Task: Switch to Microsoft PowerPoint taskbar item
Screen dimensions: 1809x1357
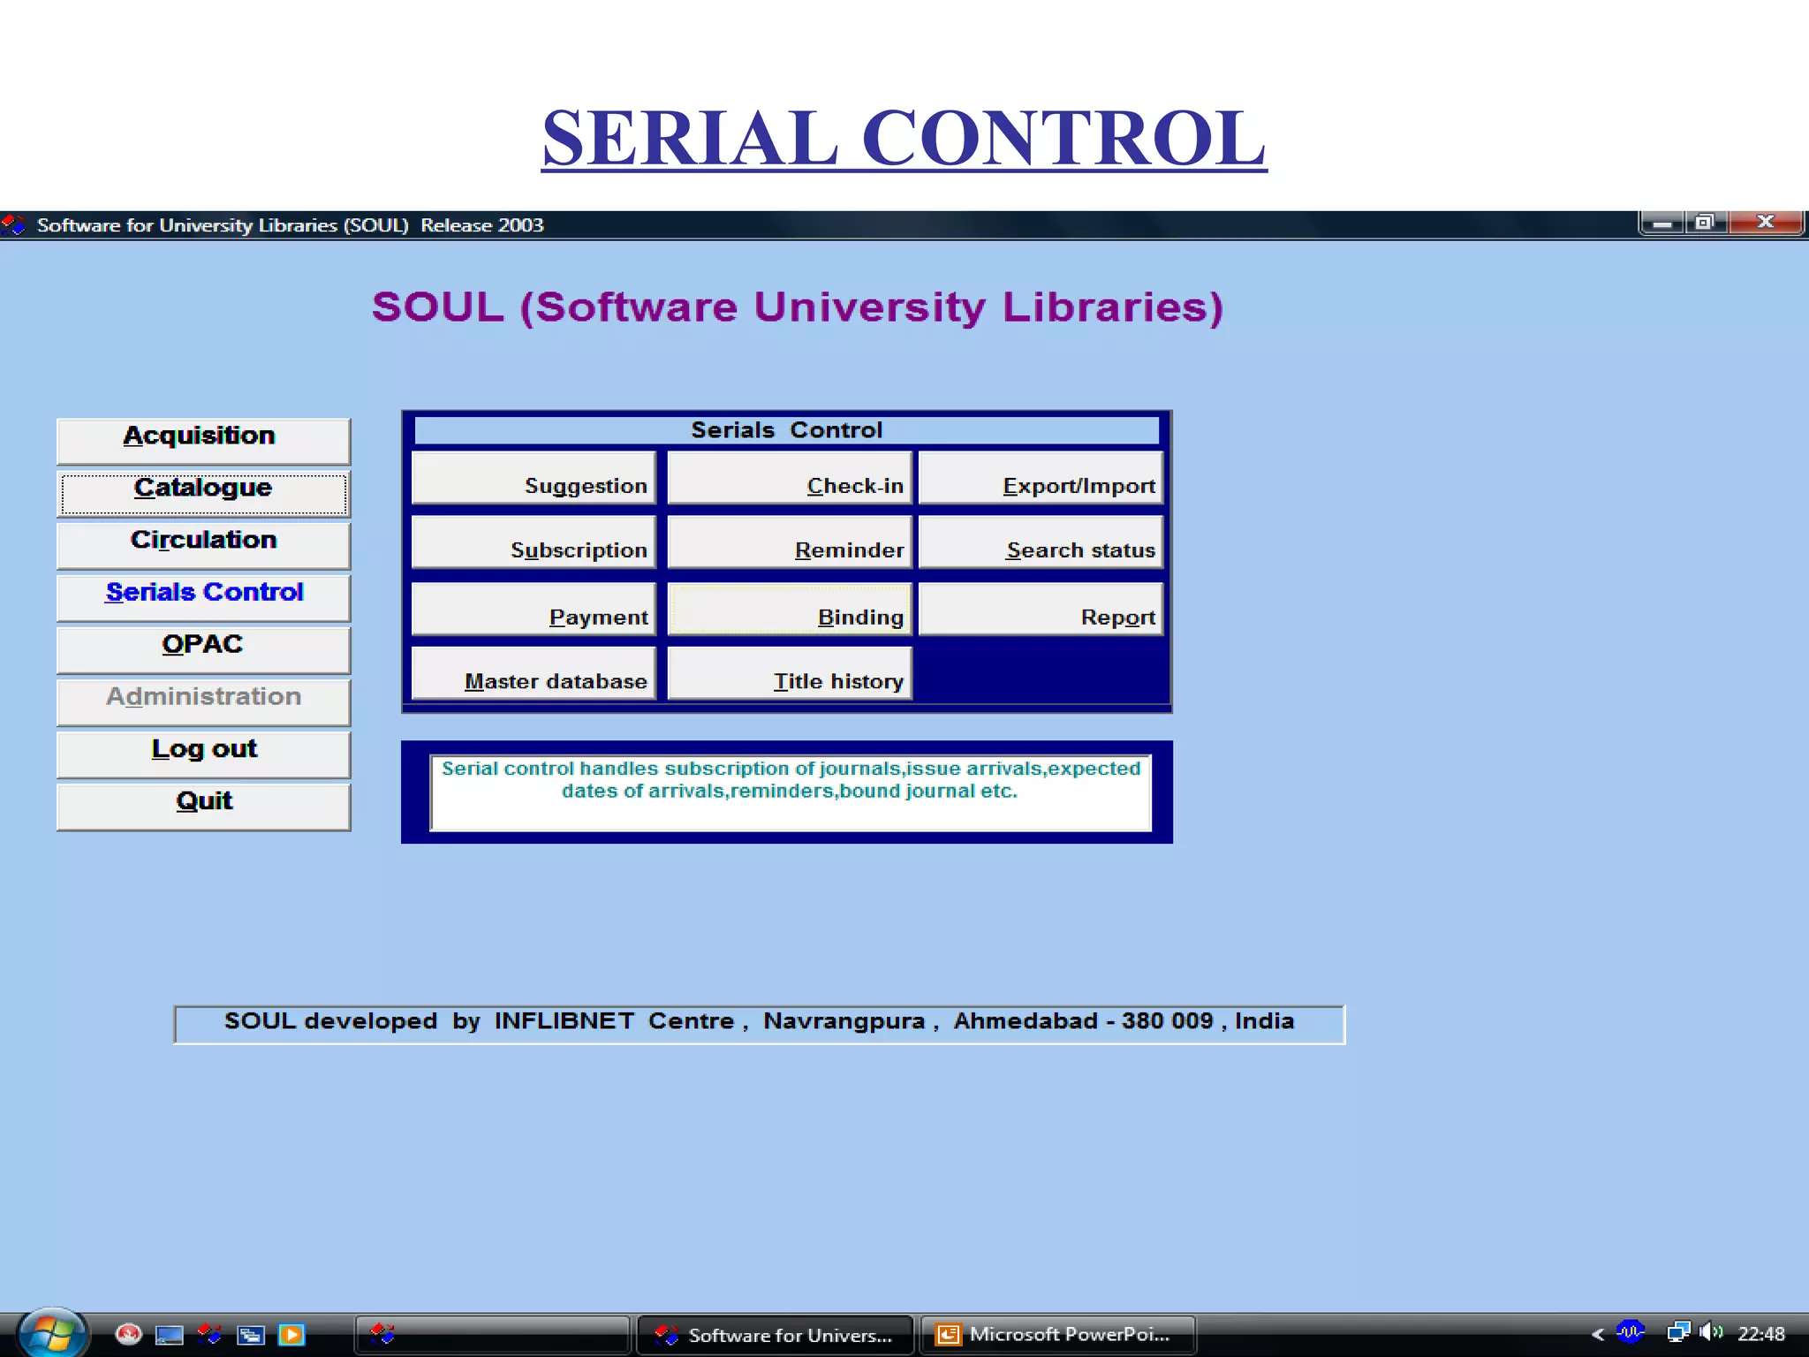Action: (1058, 1334)
